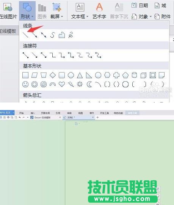Insert 日期 date
The height and width of the screenshot is (205, 174).
(140, 6)
